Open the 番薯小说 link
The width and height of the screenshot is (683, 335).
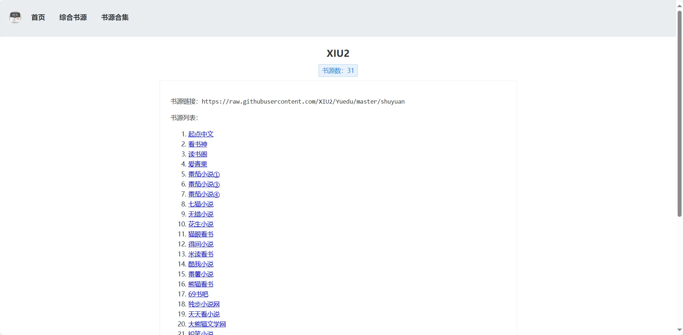(x=201, y=274)
